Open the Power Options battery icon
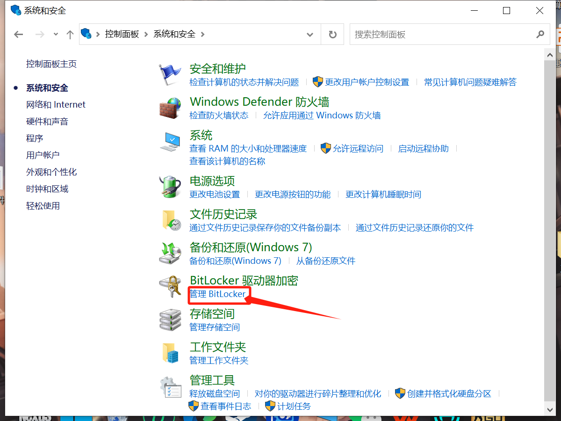The height and width of the screenshot is (421, 561). pyautogui.click(x=170, y=187)
